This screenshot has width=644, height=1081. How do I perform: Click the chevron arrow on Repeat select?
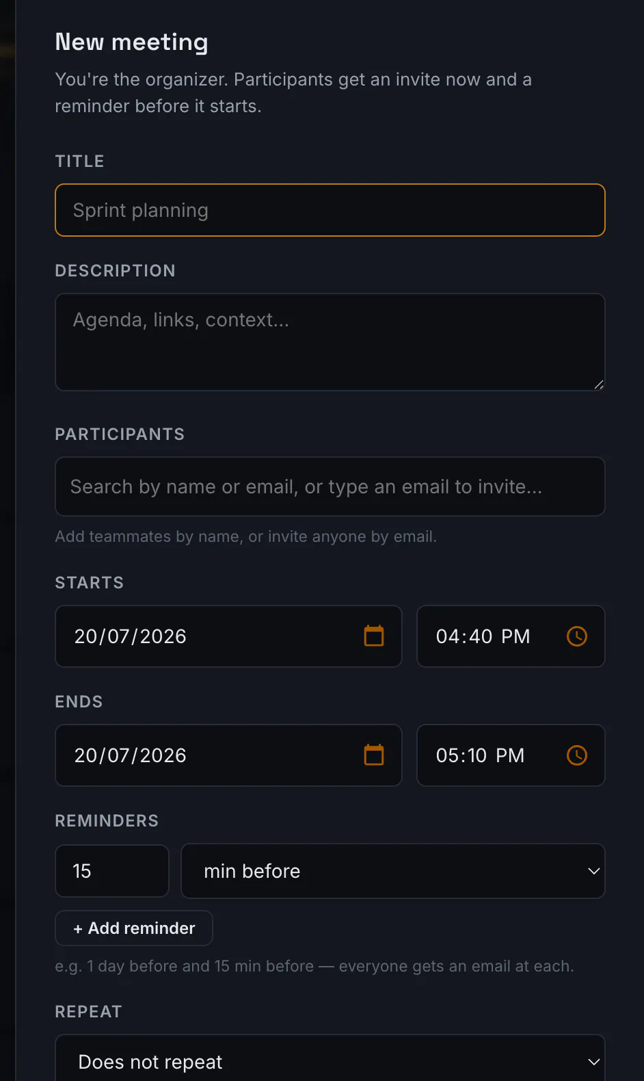[593, 1062]
